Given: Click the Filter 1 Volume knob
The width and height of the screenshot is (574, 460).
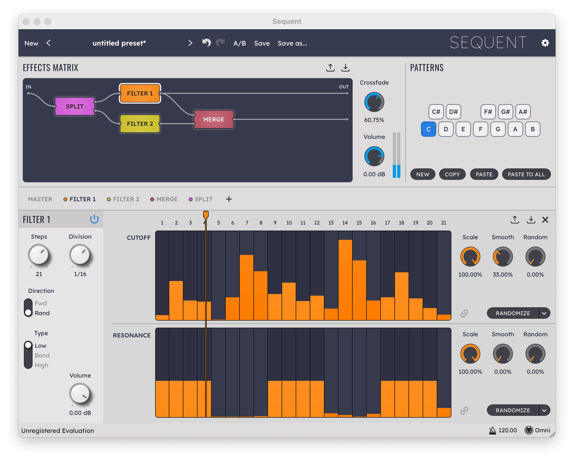Looking at the screenshot, I should click(x=80, y=394).
